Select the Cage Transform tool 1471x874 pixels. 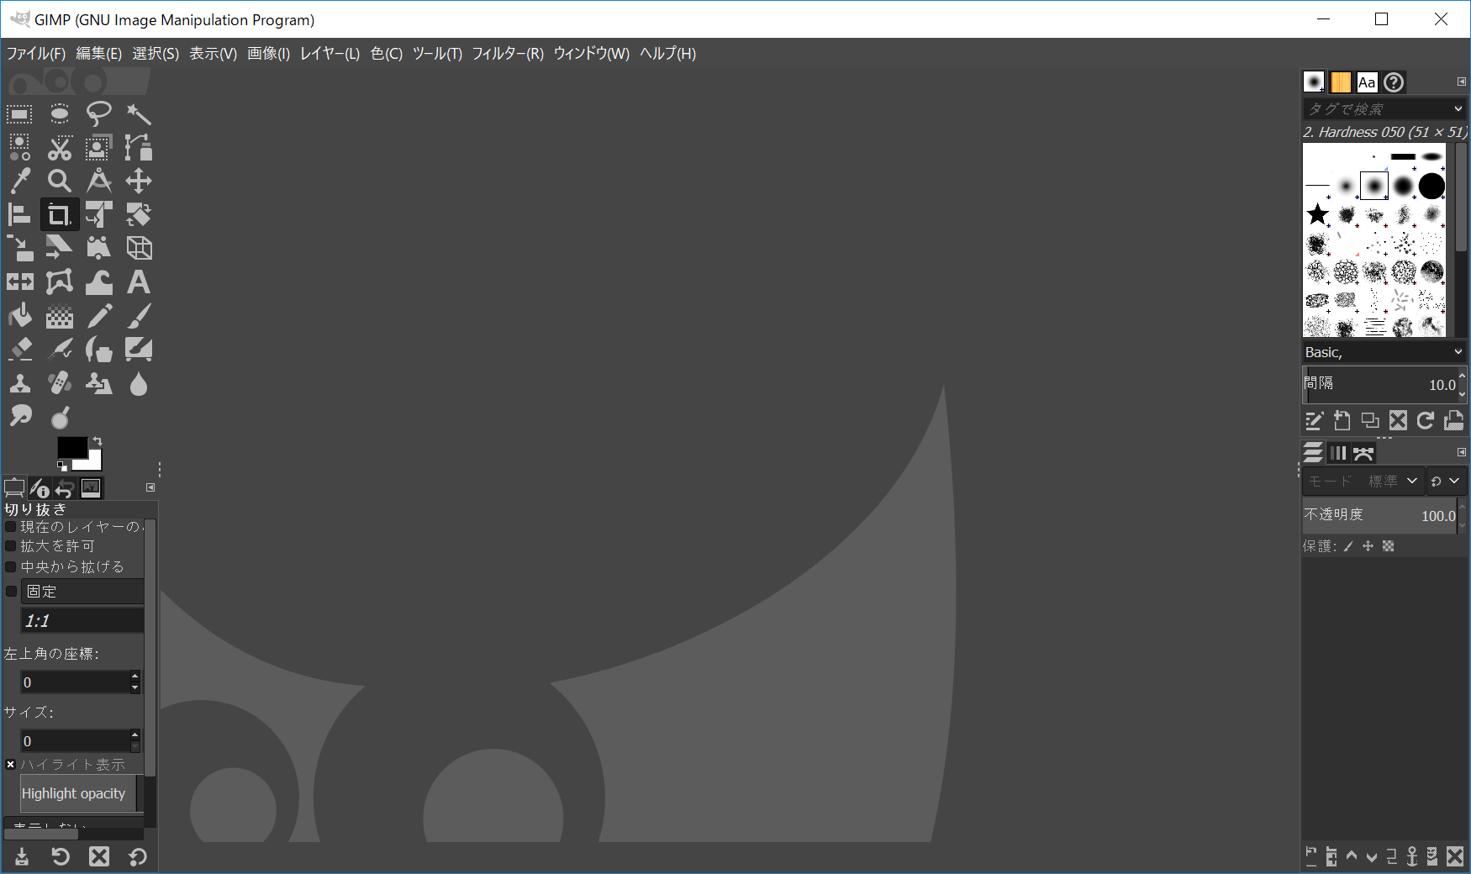click(60, 282)
